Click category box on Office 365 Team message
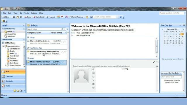Image resolution: width=187 pixels, height=105 pixels. (63, 62)
